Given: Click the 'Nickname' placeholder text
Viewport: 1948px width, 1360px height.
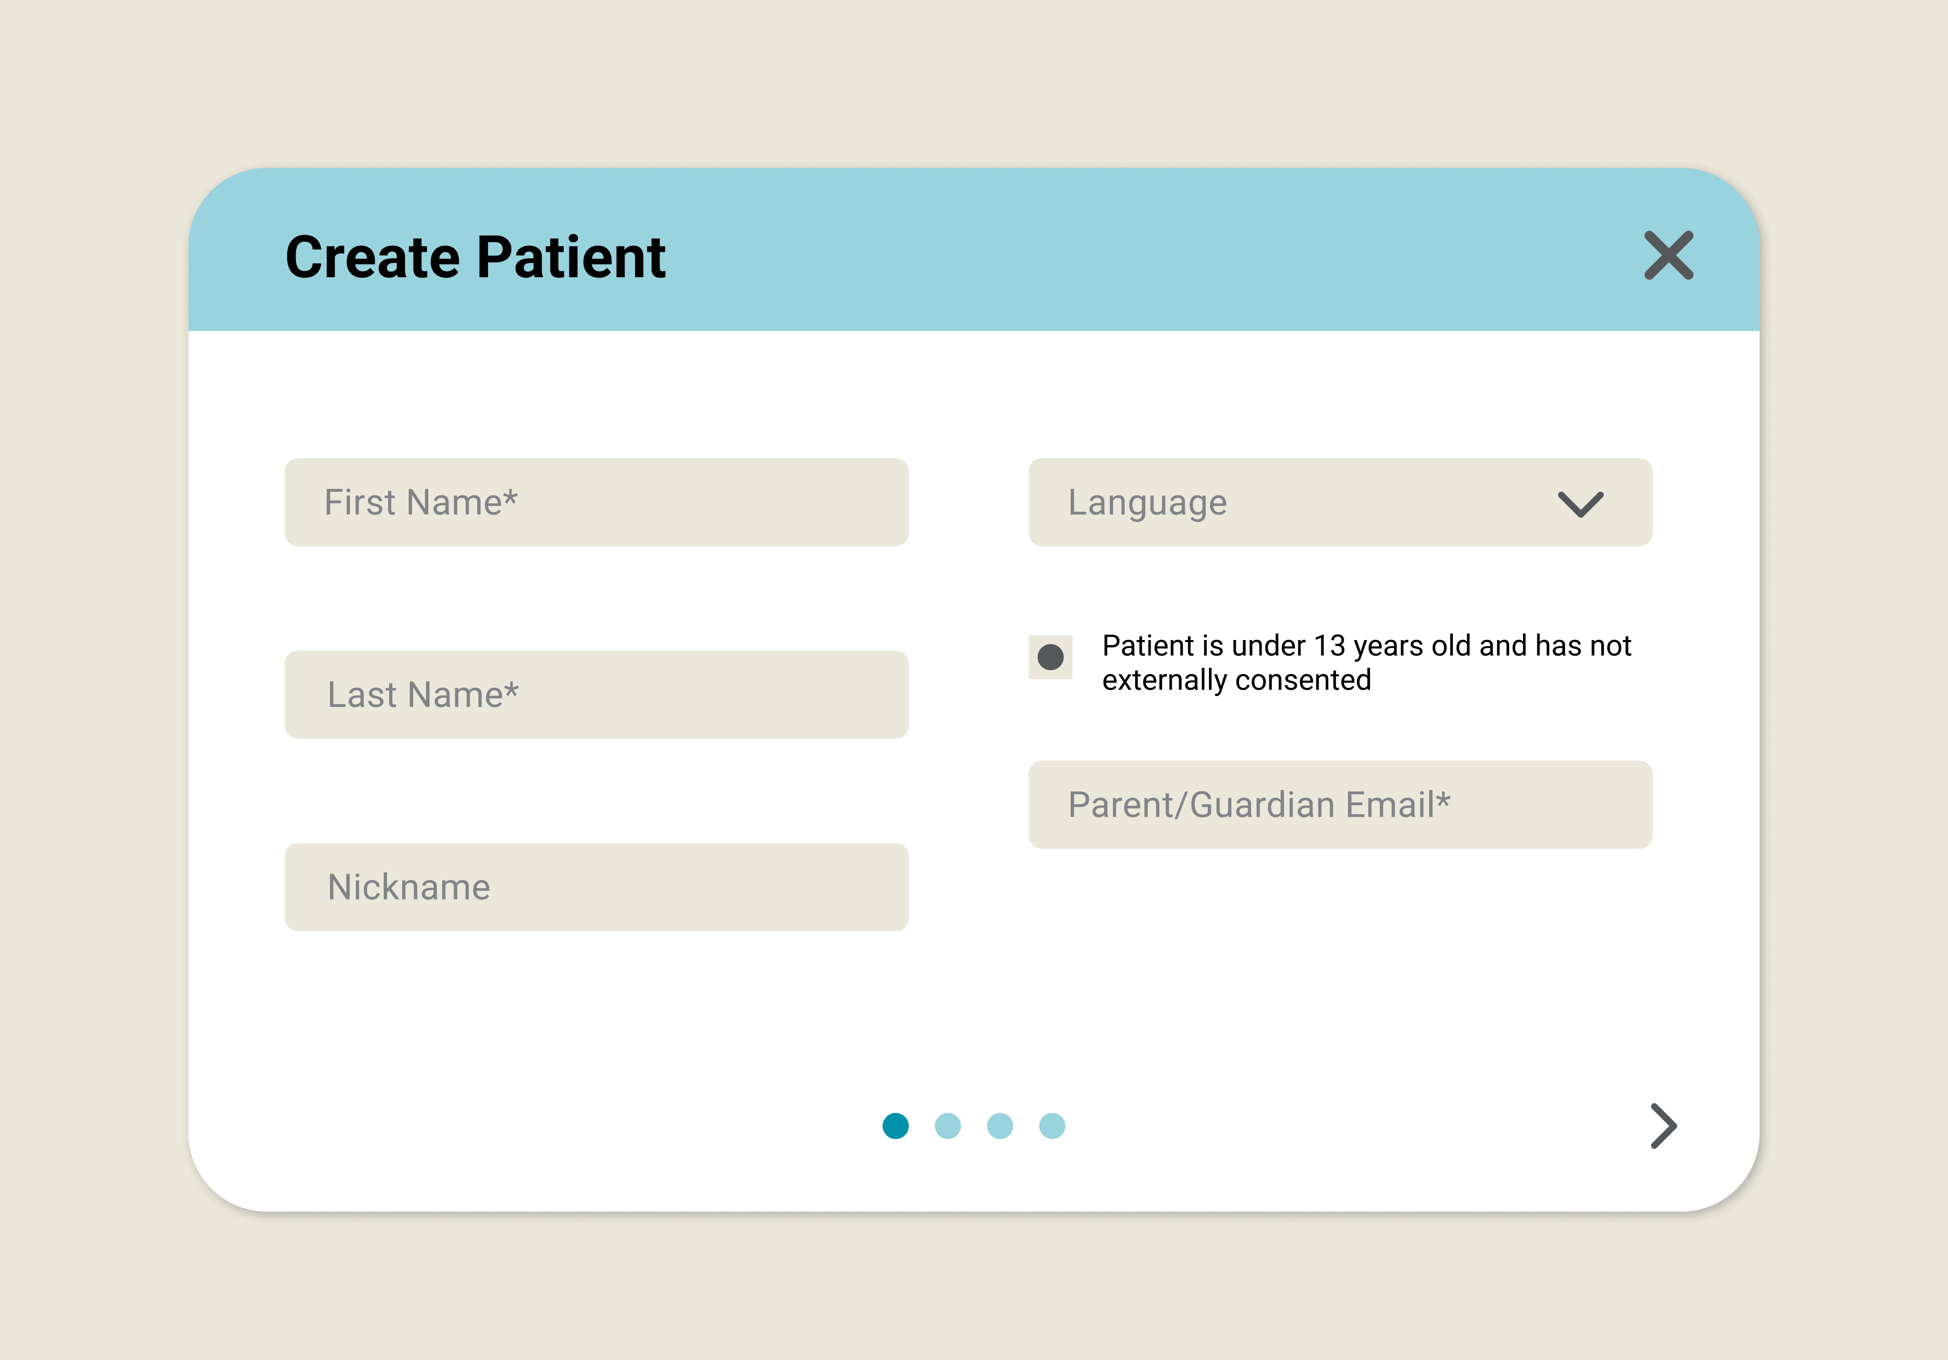Looking at the screenshot, I should coord(409,887).
